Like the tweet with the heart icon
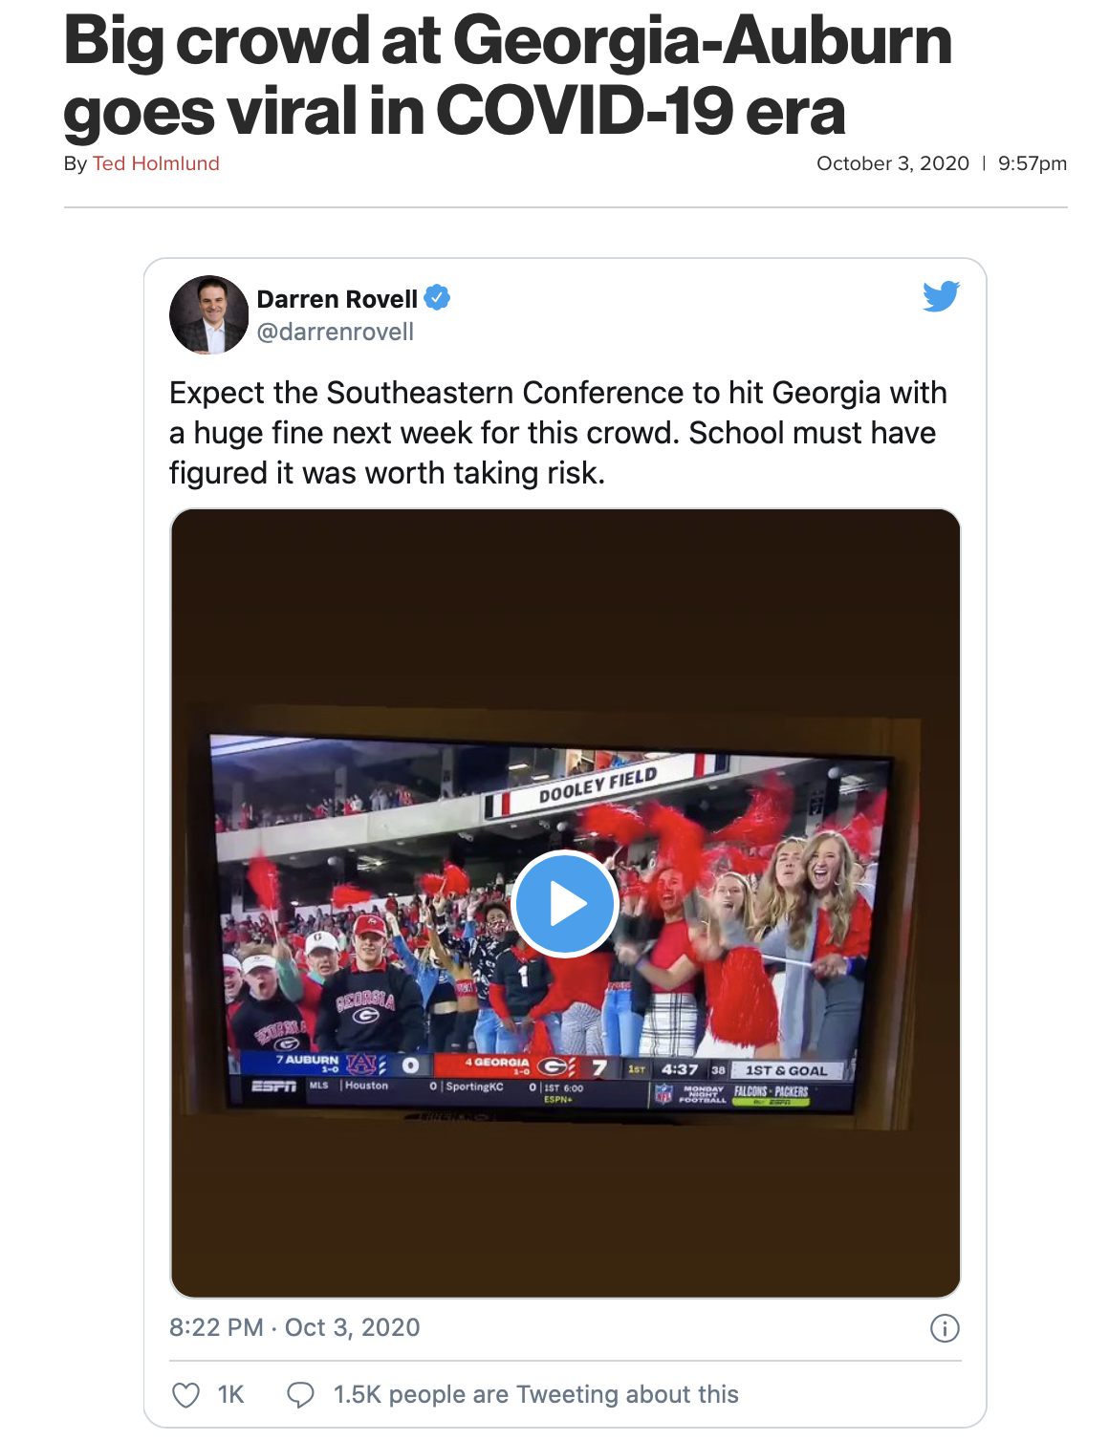This screenshot has width=1109, height=1441. (185, 1395)
